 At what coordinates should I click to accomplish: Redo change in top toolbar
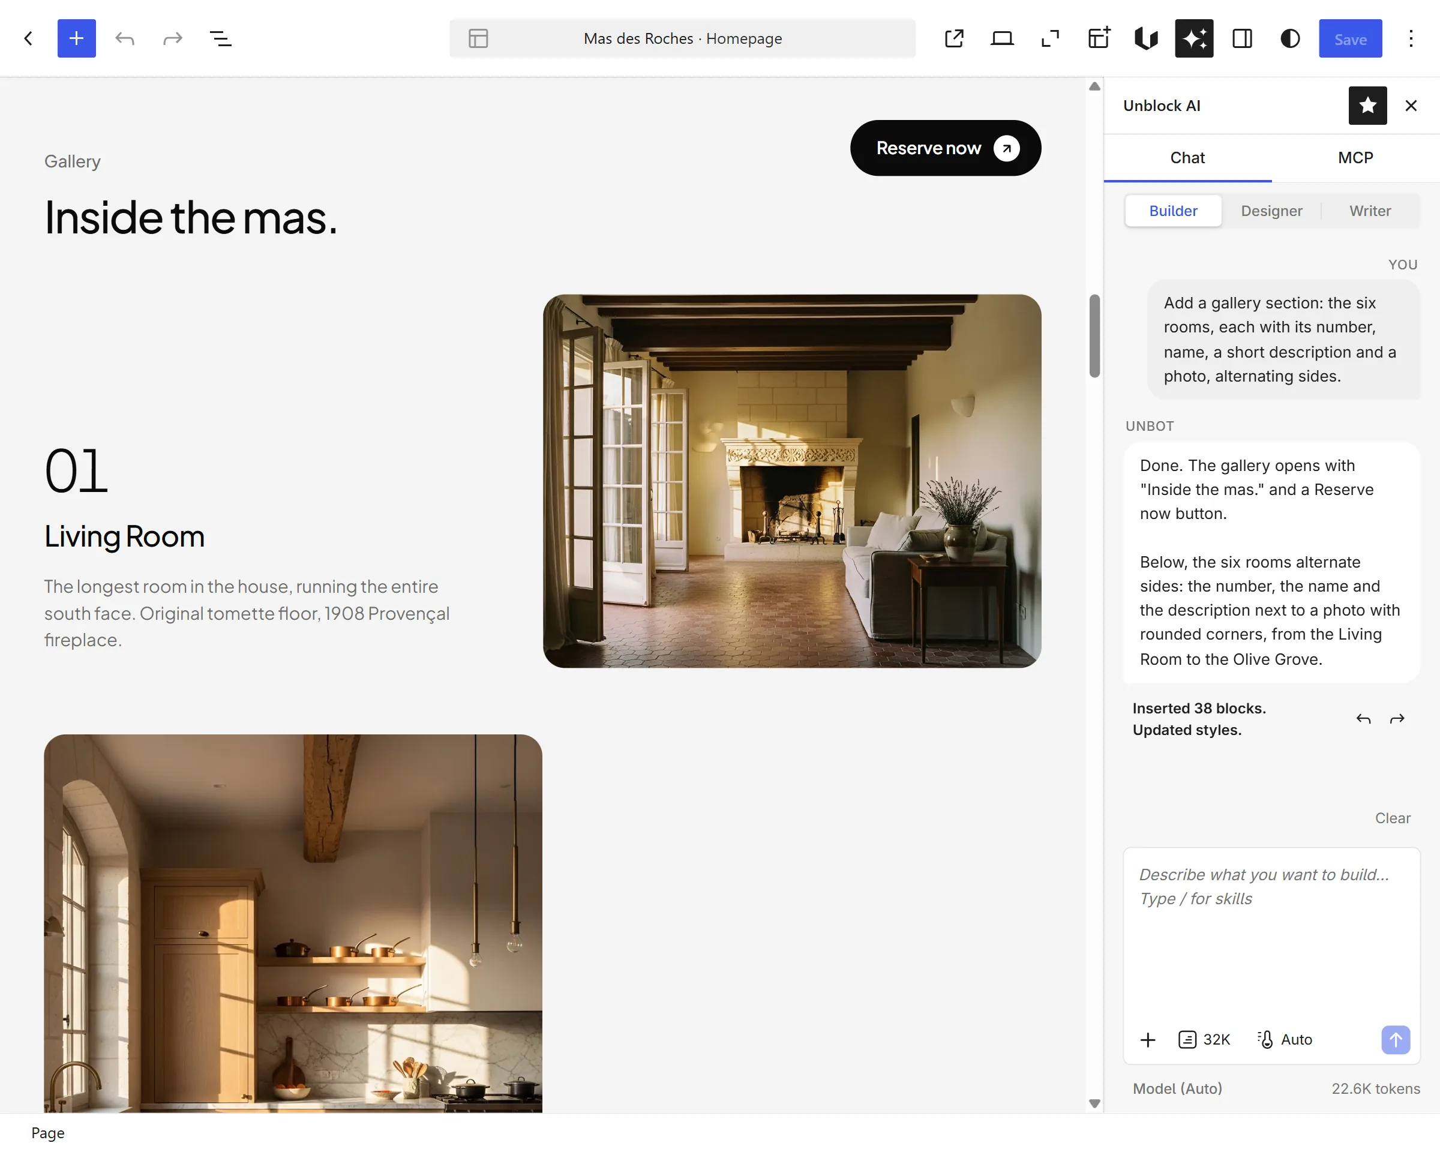click(x=173, y=39)
